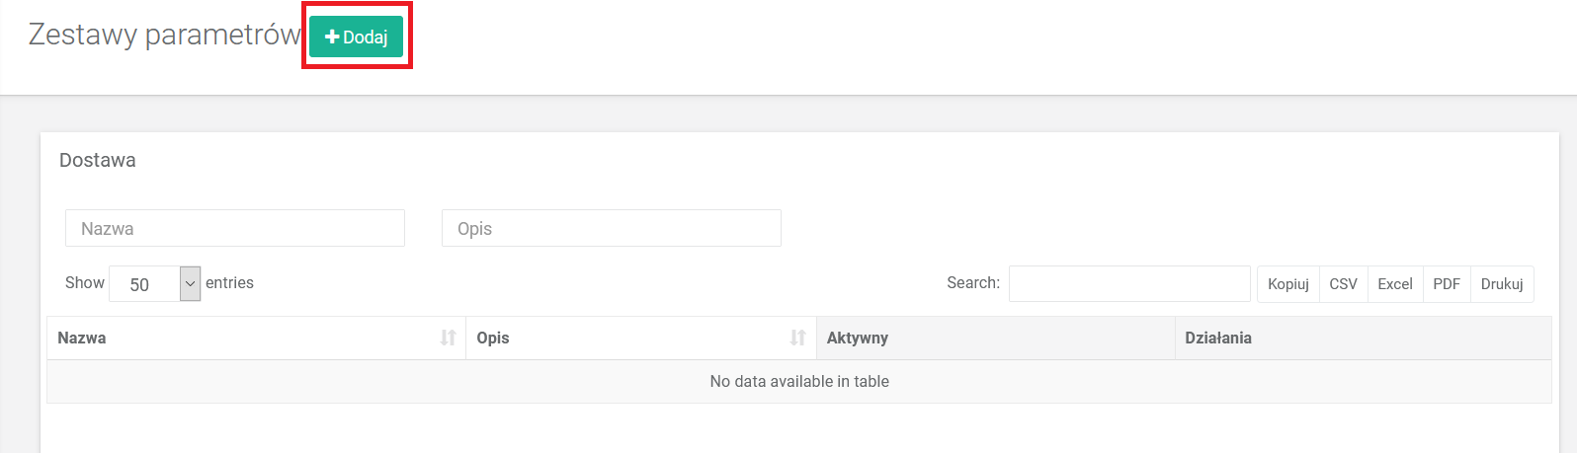Copy table data with Kopiuj button

(x=1287, y=284)
